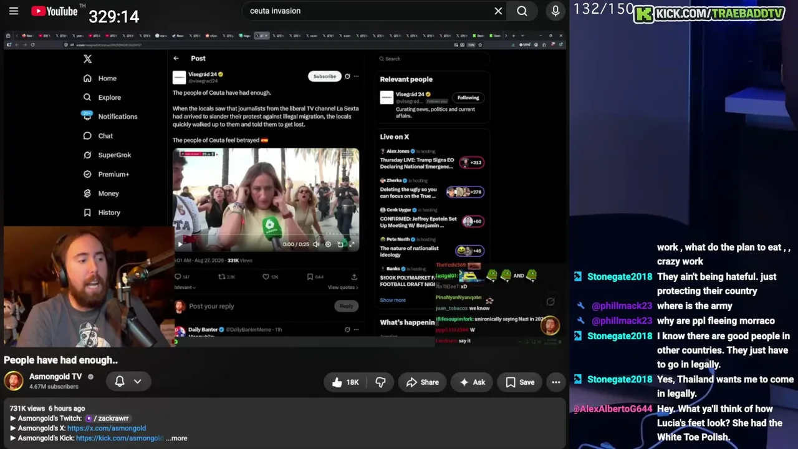798x449 pixels.
Task: Click @AlexAlbertoG644 chat username
Action: coord(612,409)
